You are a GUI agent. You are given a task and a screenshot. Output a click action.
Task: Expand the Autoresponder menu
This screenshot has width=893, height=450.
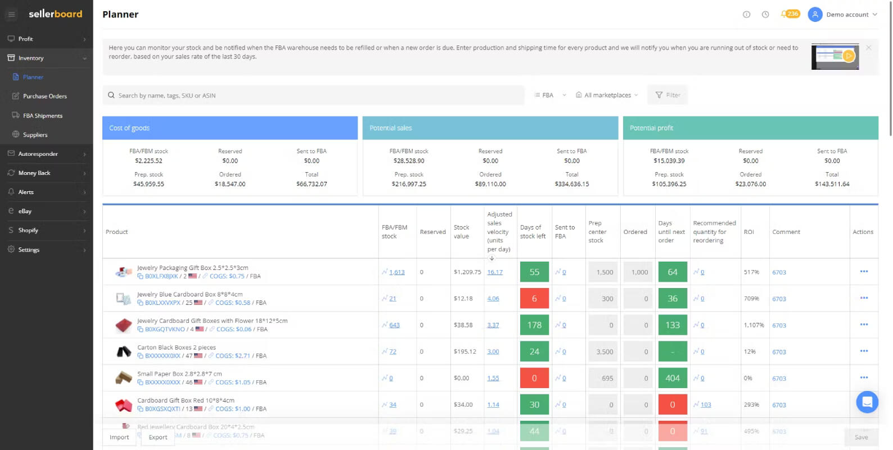(x=47, y=154)
